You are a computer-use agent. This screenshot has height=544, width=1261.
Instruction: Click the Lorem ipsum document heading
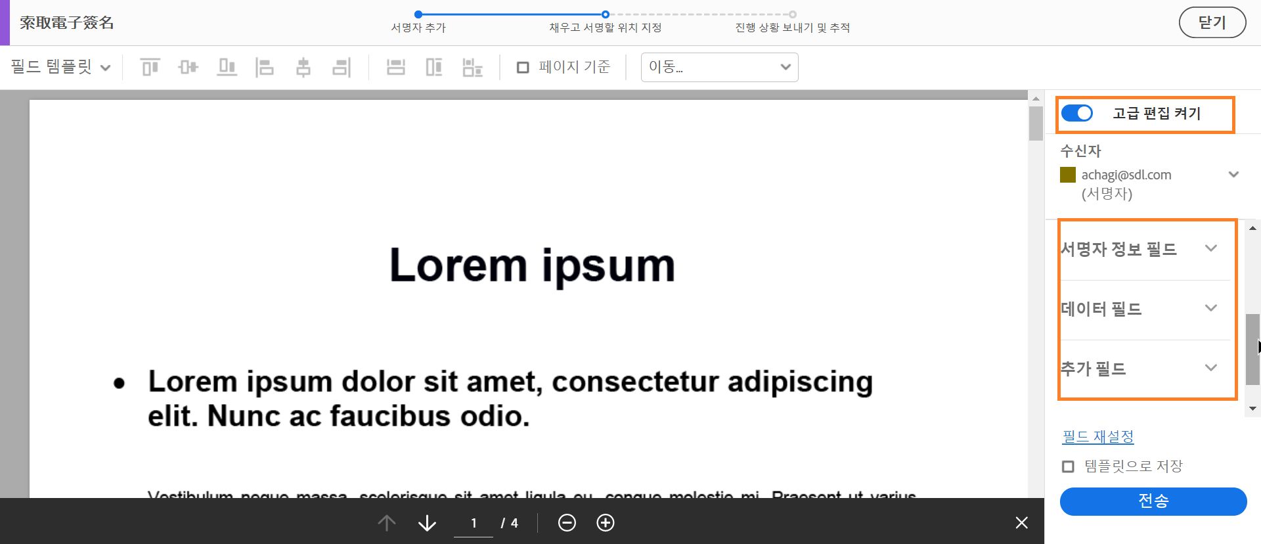[x=532, y=266]
